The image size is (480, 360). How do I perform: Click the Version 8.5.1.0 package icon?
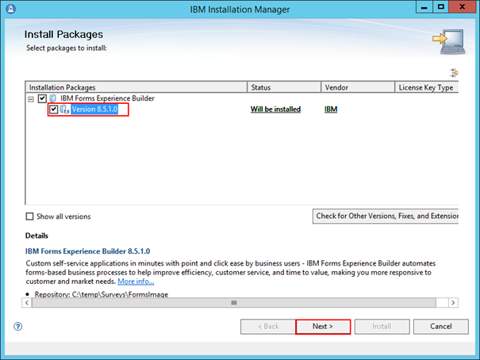(64, 109)
